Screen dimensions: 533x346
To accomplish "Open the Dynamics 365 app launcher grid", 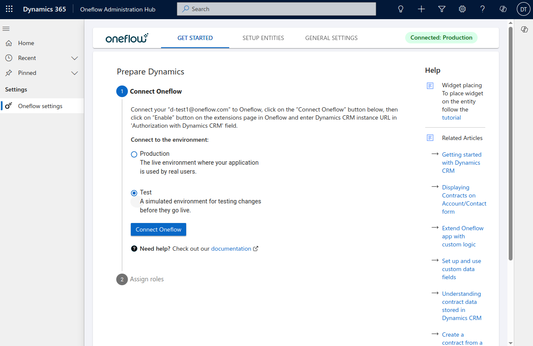I will click(x=9, y=9).
